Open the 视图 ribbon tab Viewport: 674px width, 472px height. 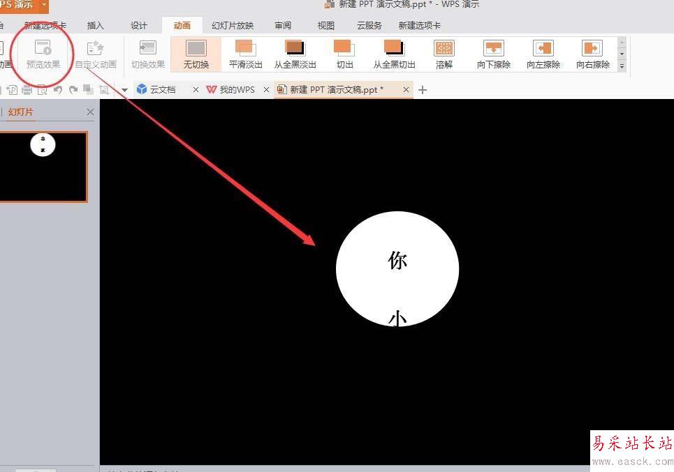325,25
